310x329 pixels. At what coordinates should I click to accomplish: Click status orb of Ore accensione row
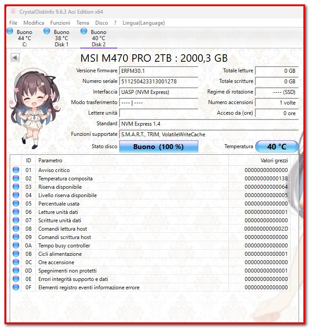click(16, 262)
